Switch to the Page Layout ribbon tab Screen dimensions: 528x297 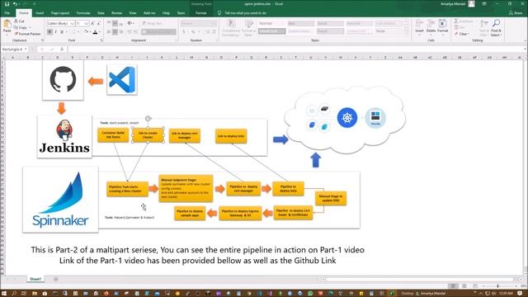pos(60,13)
